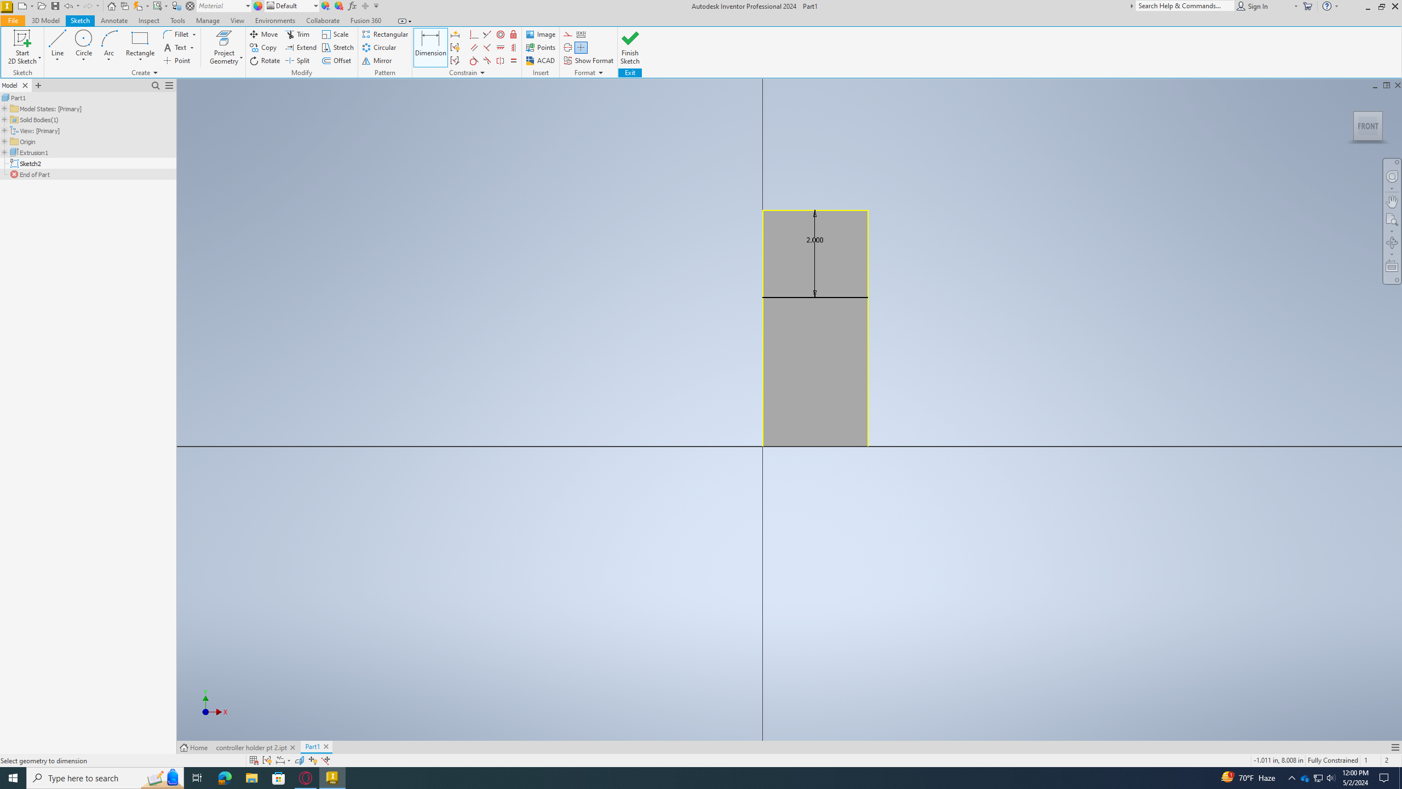
Task: Select the Line sketch tool
Action: [57, 44]
